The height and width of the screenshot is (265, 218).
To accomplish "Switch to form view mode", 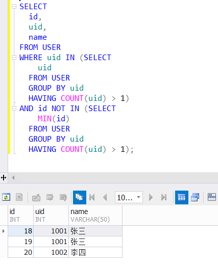I will click(212, 197).
